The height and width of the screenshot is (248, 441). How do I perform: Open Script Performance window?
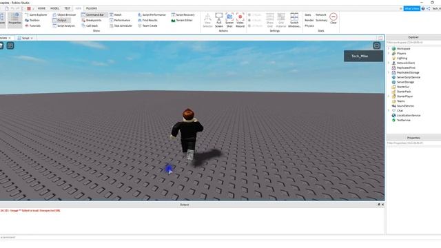click(x=152, y=14)
